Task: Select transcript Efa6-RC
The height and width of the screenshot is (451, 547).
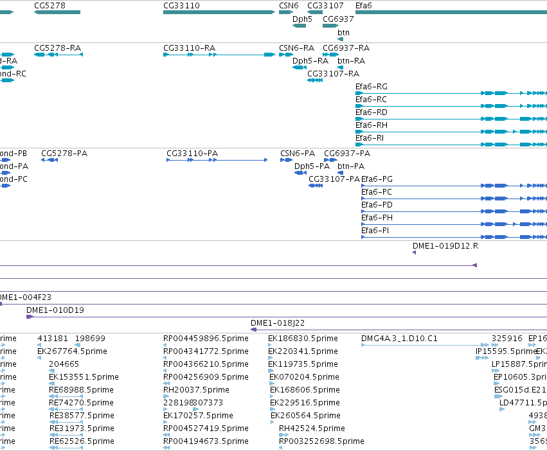Action: (x=451, y=106)
